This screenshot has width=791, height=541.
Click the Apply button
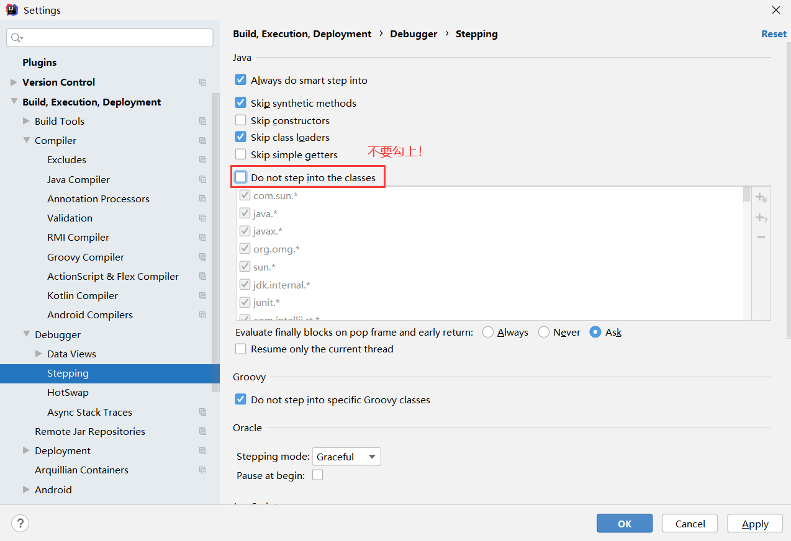tap(755, 524)
